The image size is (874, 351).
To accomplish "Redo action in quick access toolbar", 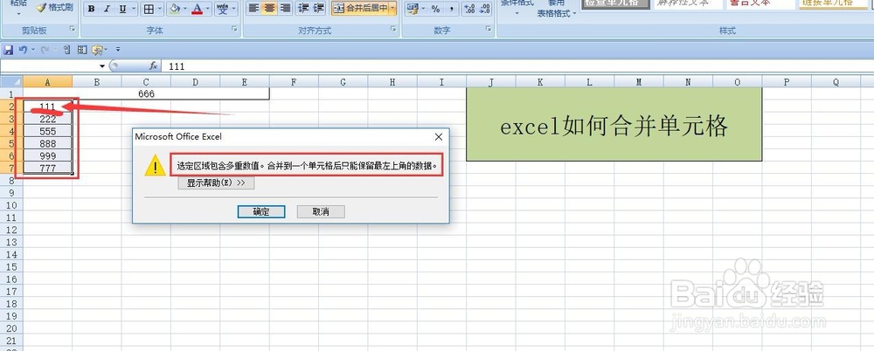I will [x=45, y=50].
